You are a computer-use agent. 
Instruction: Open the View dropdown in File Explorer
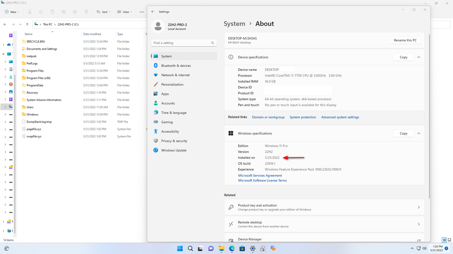pyautogui.click(x=125, y=12)
